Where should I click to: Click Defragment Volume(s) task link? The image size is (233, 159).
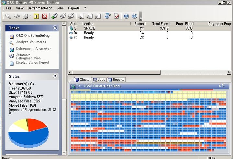pyautogui.click(x=33, y=48)
